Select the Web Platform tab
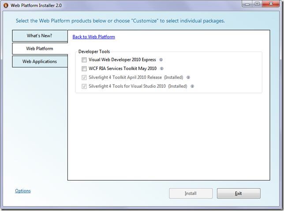This screenshot has height=211, width=284. (x=39, y=48)
